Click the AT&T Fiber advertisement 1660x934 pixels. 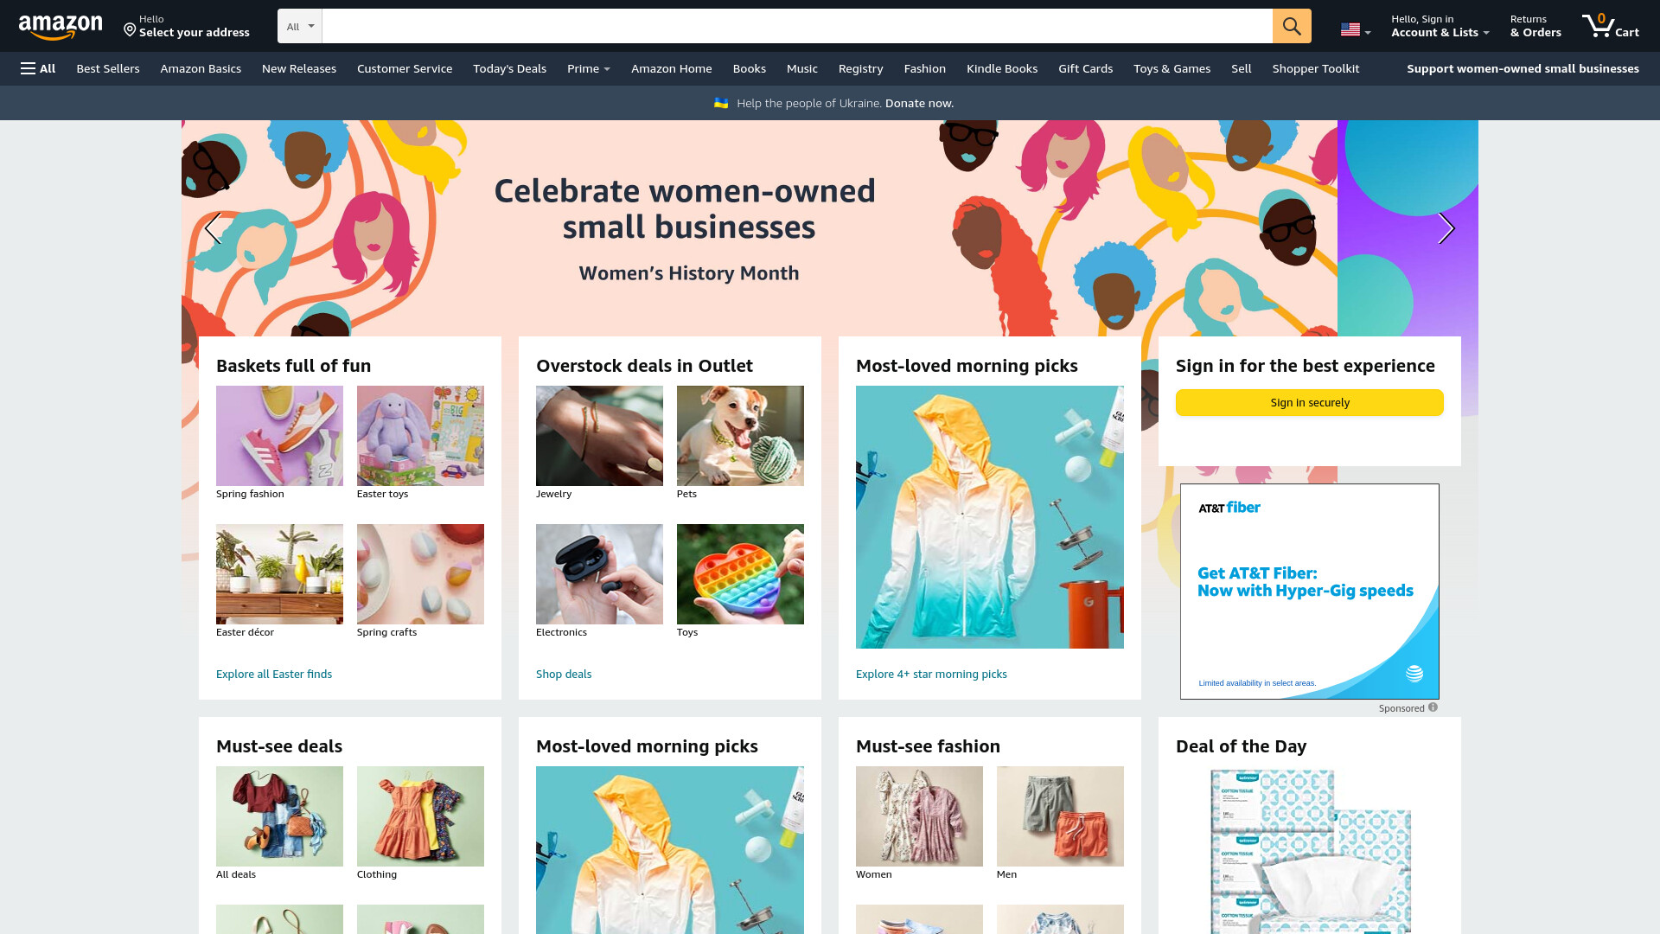point(1310,592)
